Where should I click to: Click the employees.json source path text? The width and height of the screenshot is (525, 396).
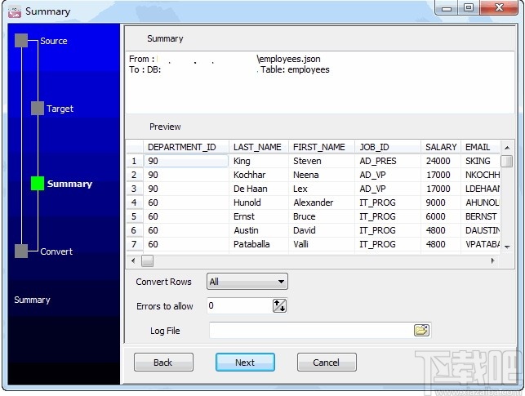288,59
